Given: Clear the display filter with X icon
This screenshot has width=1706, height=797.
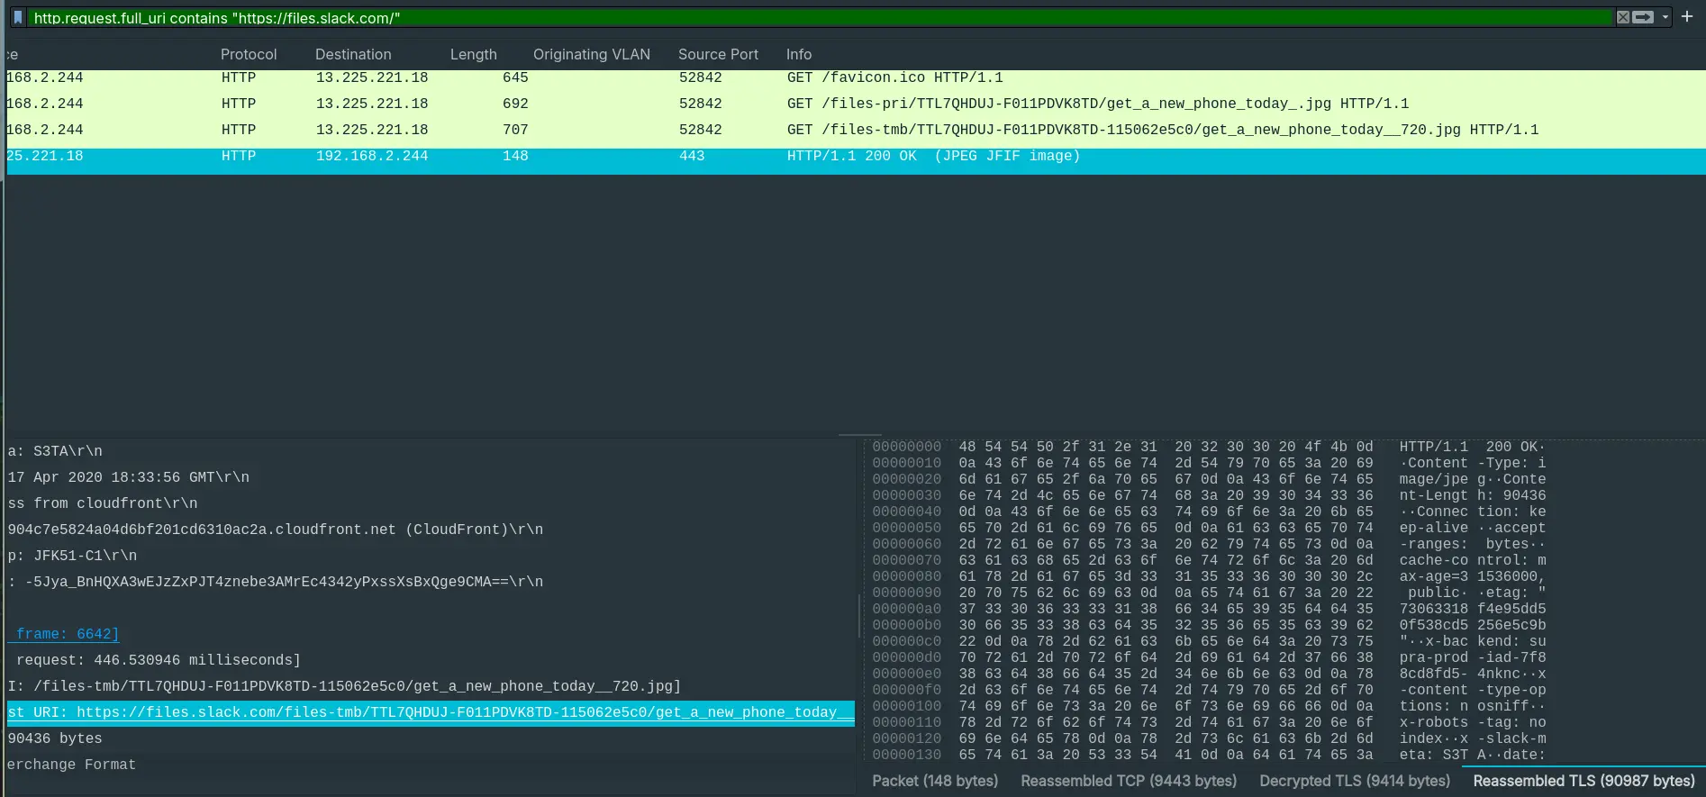Looking at the screenshot, I should pos(1622,17).
